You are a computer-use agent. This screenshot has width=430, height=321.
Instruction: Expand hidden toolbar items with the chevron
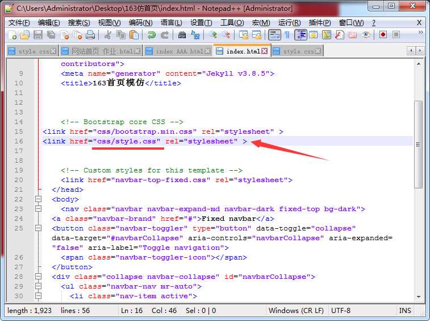point(421,32)
